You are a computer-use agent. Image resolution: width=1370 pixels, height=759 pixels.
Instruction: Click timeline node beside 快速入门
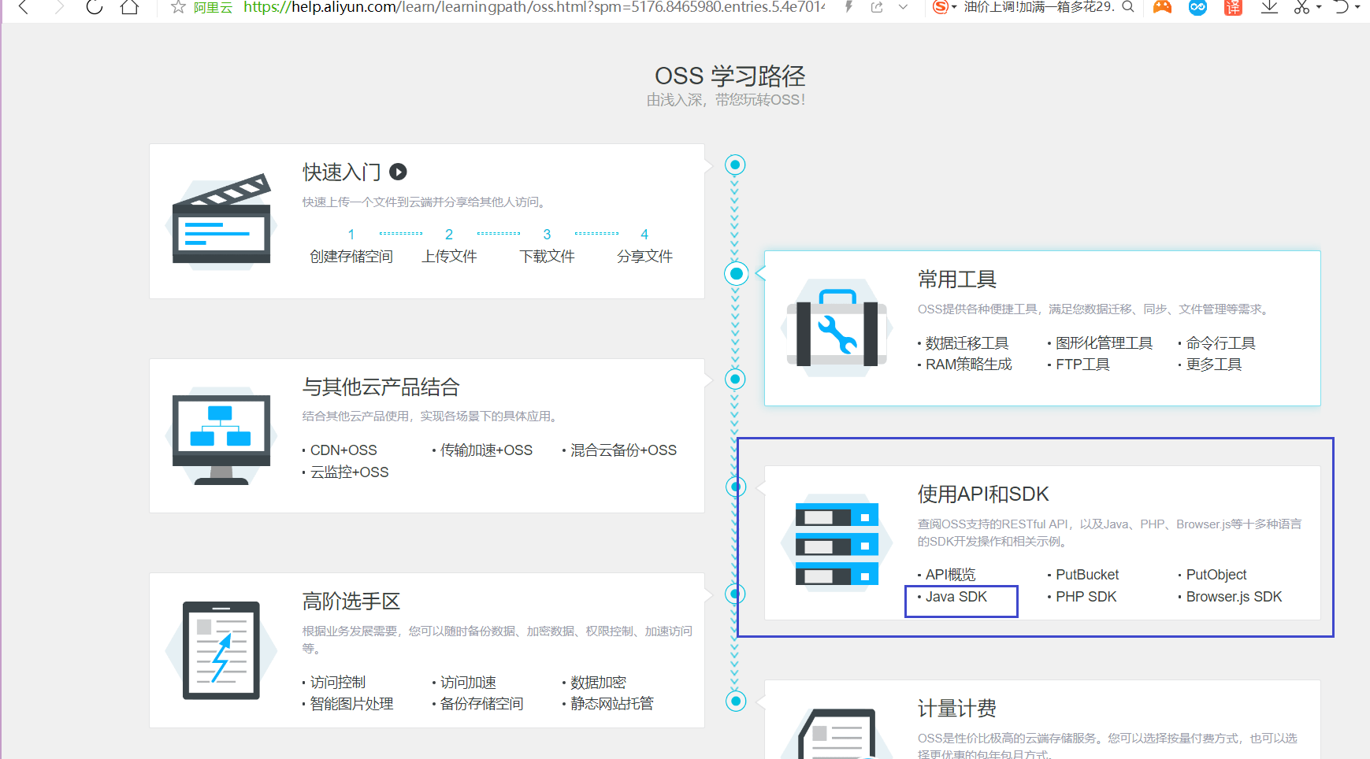[x=735, y=165]
